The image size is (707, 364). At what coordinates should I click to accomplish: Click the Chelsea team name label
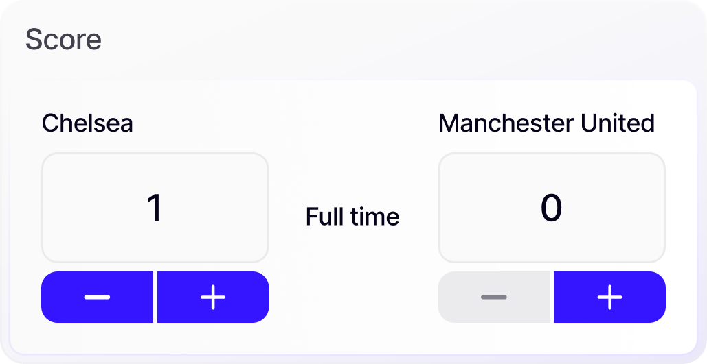pyautogui.click(x=87, y=123)
